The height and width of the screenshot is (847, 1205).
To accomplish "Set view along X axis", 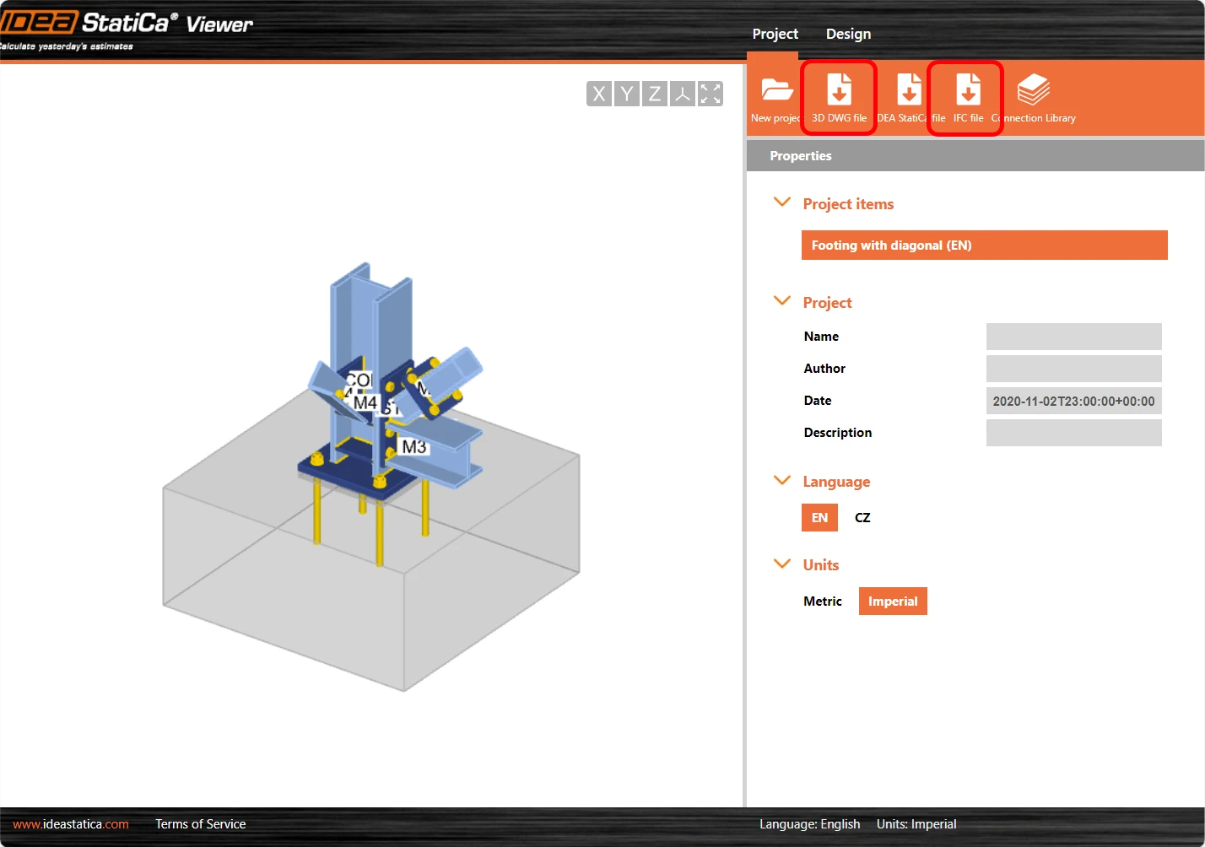I will [x=599, y=94].
